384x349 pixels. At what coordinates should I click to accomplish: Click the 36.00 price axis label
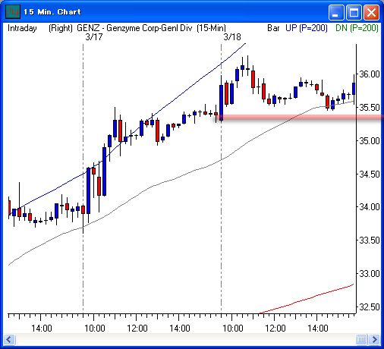(370, 74)
